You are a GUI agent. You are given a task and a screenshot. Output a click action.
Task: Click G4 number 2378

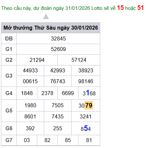click(x=47, y=93)
